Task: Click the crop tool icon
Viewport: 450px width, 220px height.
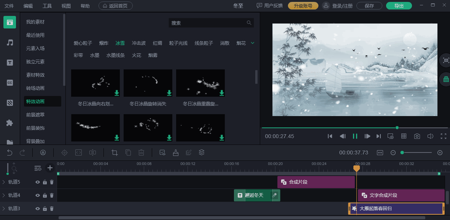Action: coord(115,153)
